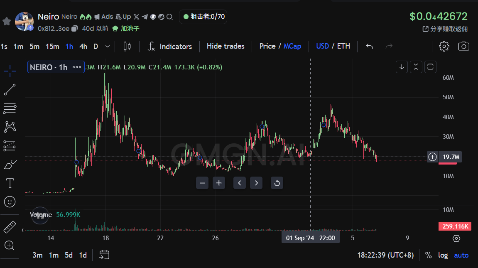Take a chart snapshot with camera icon
The height and width of the screenshot is (268, 478).
463,46
